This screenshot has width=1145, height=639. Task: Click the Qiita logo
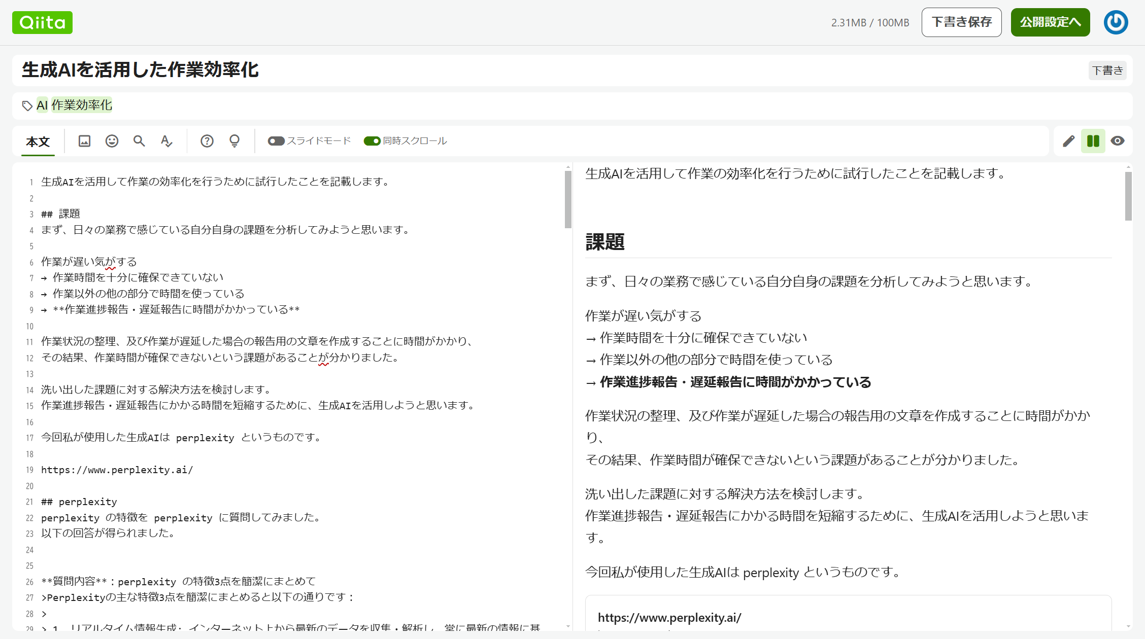click(42, 22)
